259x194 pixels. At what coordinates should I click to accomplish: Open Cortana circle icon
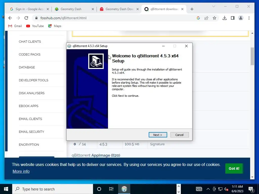click(x=99, y=189)
